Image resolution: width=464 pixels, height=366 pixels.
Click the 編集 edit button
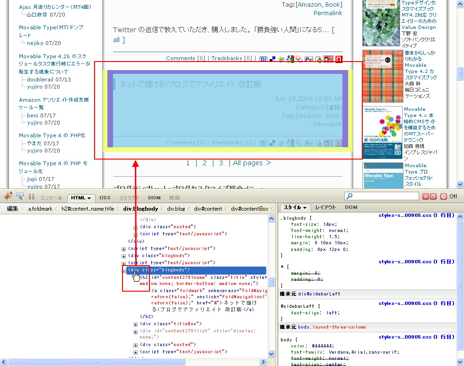click(12, 208)
